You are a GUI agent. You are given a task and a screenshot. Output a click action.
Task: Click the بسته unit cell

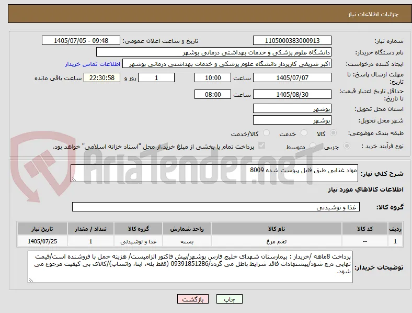pyautogui.click(x=187, y=241)
